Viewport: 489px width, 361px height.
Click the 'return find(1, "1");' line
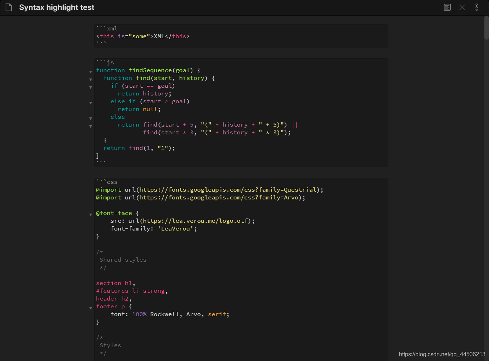(139, 148)
